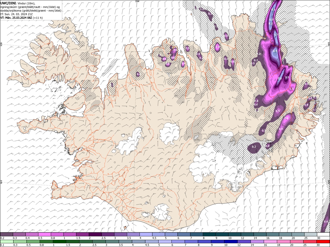Select the 0.5 pink swatch in the snow legend
Image resolution: width=330 pixels, height=247 pixels.
coord(45,234)
